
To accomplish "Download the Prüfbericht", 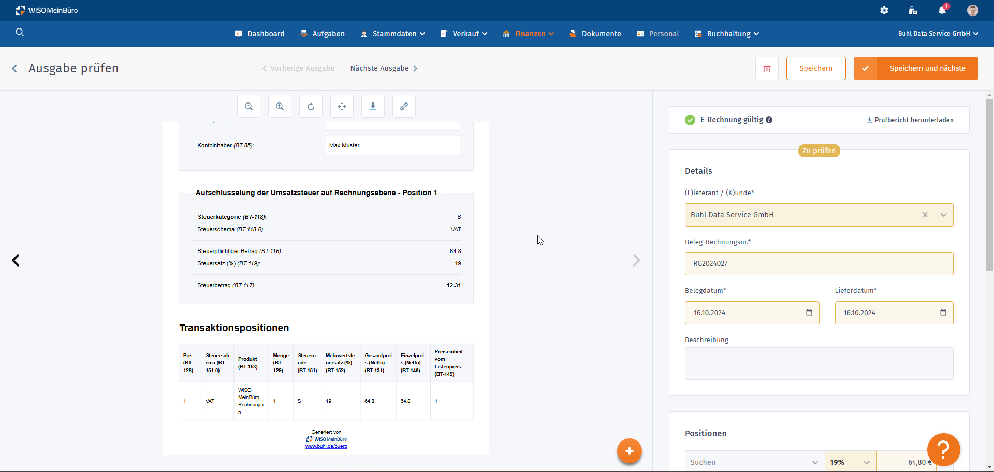I will pos(910,120).
